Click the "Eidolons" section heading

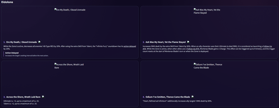7,2
